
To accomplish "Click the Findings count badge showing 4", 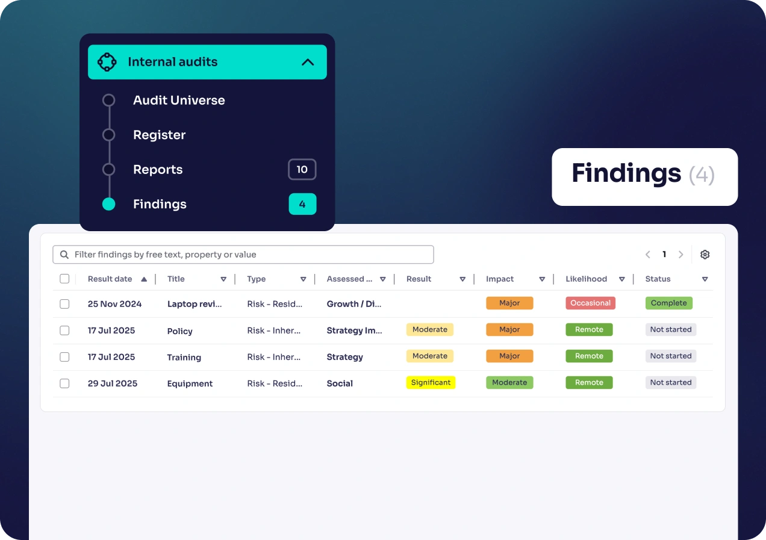I will pos(302,204).
